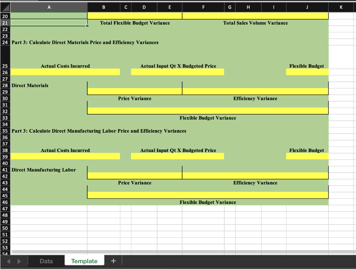Click 'Actual Input Qt X Budgeted Price' row 38

pyautogui.click(x=178, y=150)
